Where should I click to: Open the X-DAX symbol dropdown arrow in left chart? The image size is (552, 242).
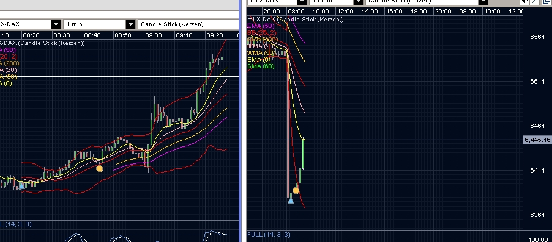click(x=56, y=24)
